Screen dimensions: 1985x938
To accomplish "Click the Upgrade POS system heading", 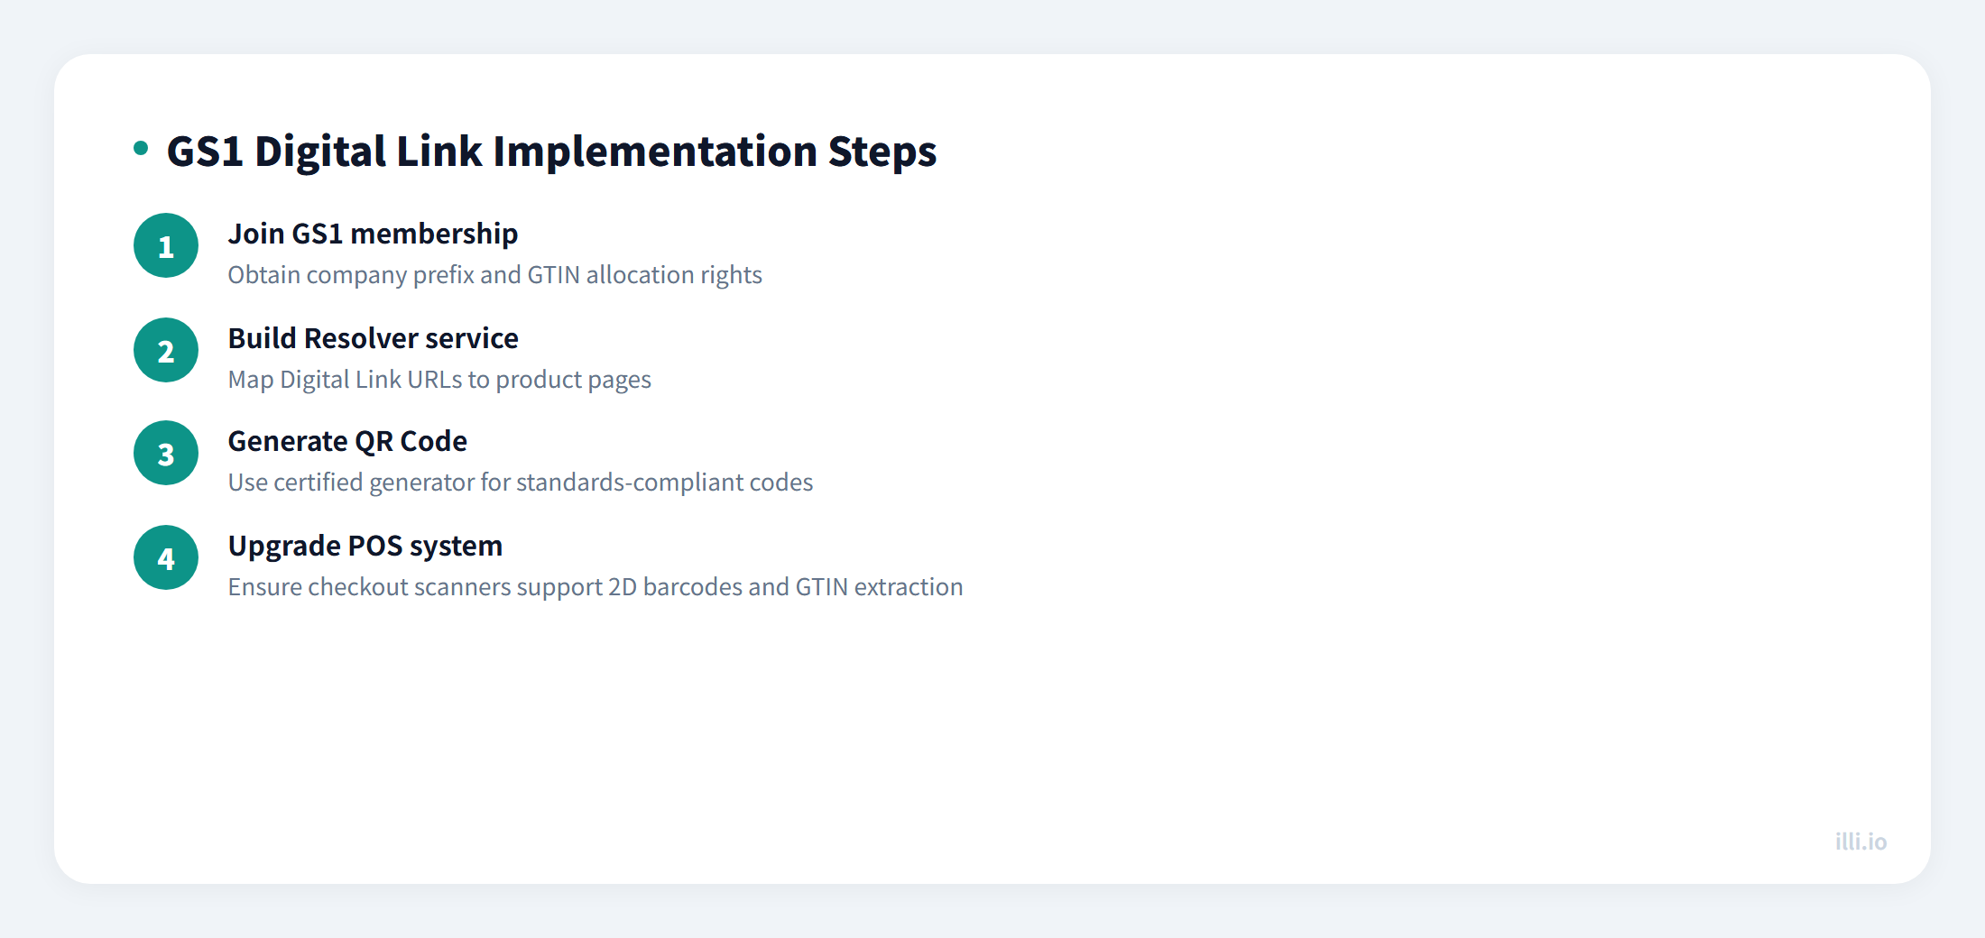I will coord(365,546).
